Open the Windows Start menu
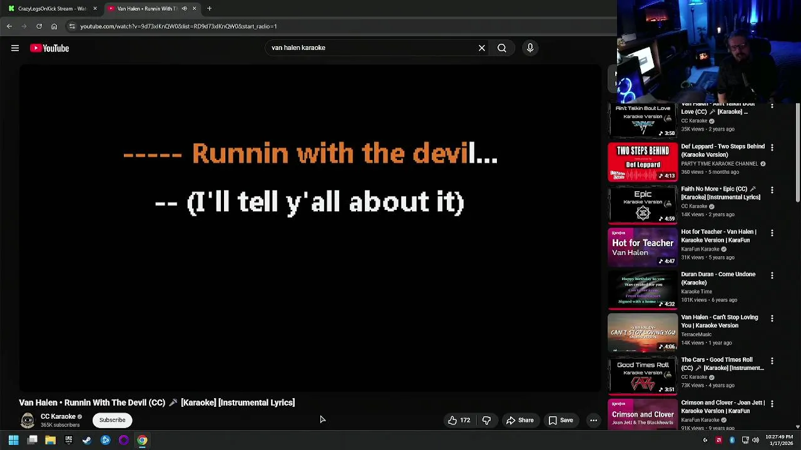The image size is (801, 450). [13, 441]
